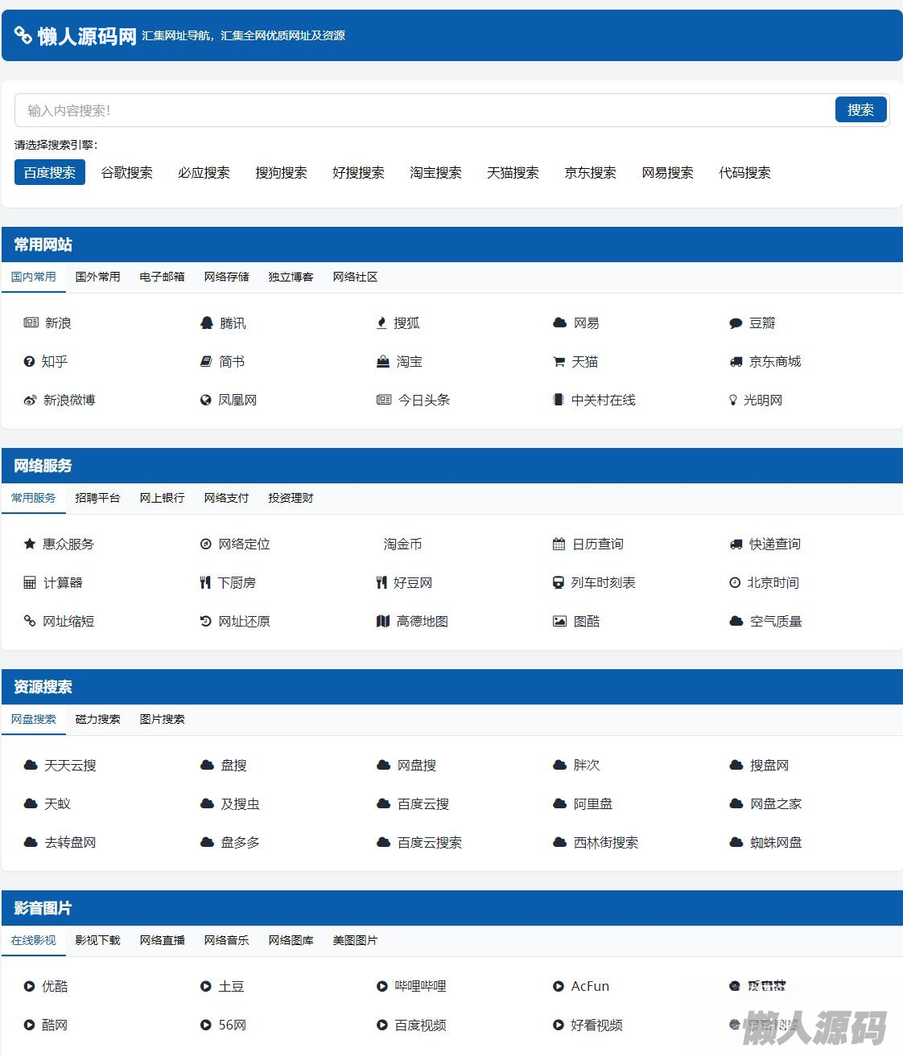Open the 图片搜索 tab
The height and width of the screenshot is (1056, 903).
pos(162,719)
